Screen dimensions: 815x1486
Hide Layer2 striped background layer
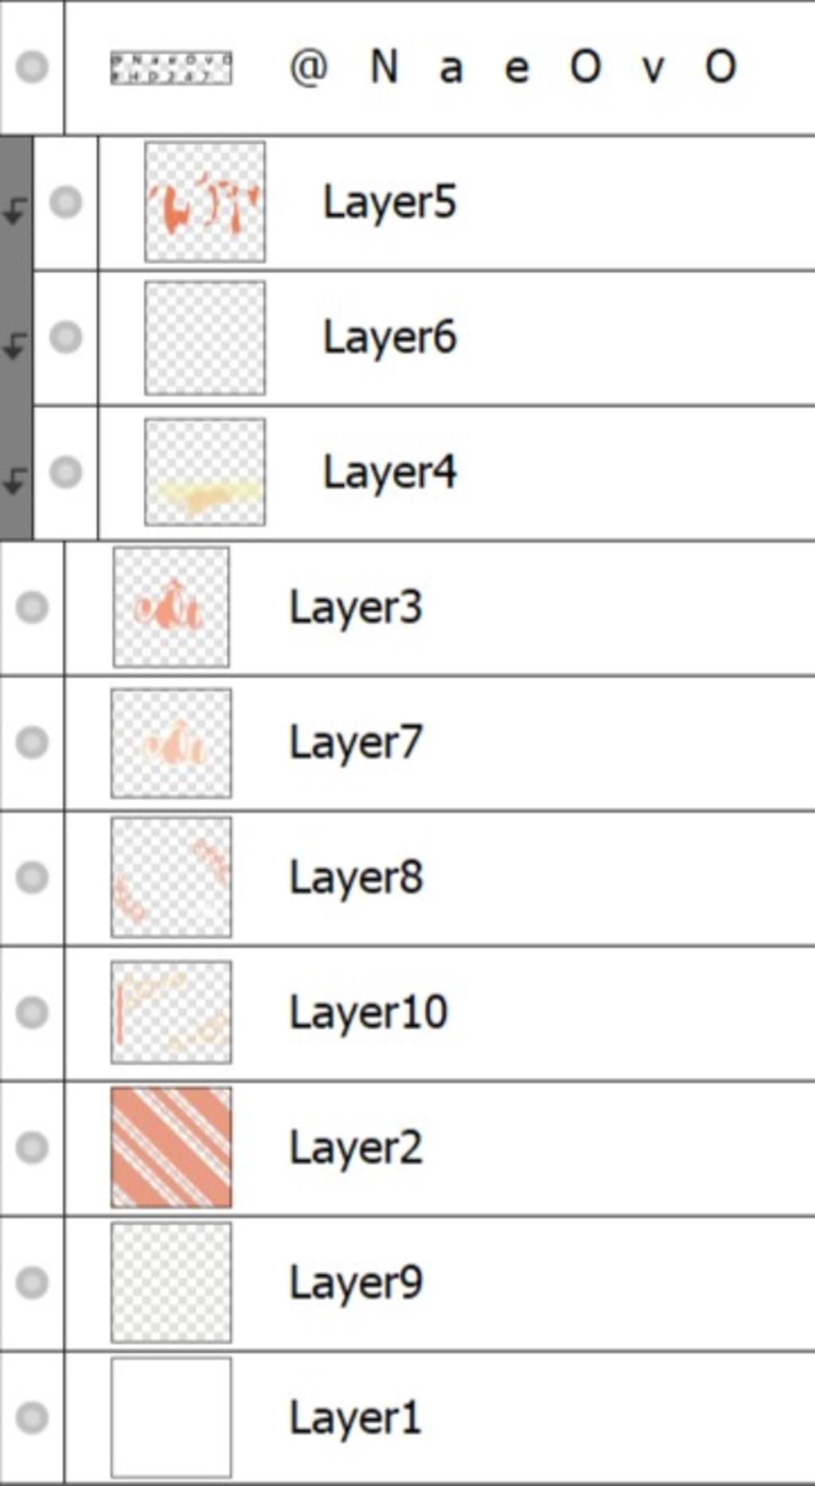[32, 1147]
